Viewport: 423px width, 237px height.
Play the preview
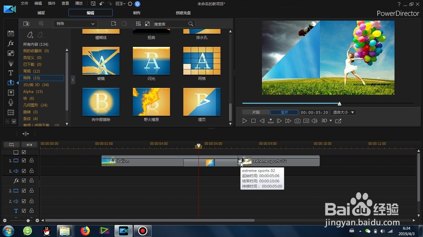click(x=244, y=121)
